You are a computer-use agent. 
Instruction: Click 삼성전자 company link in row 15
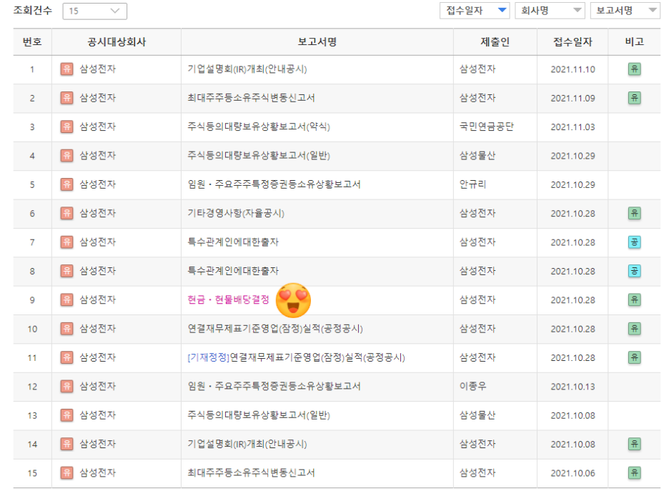tap(98, 473)
